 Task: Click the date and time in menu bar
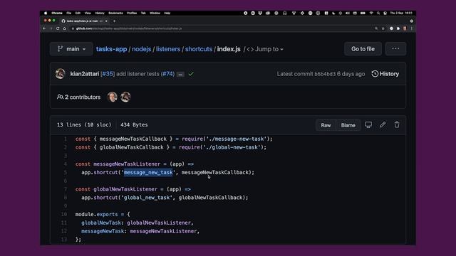pos(401,13)
